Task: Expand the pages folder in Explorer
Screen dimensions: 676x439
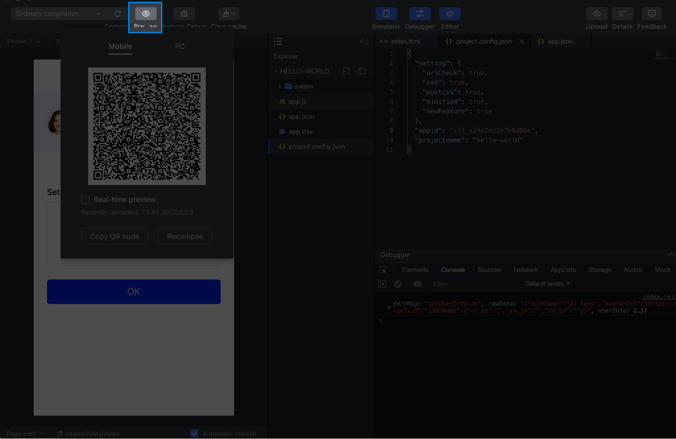Action: 280,86
